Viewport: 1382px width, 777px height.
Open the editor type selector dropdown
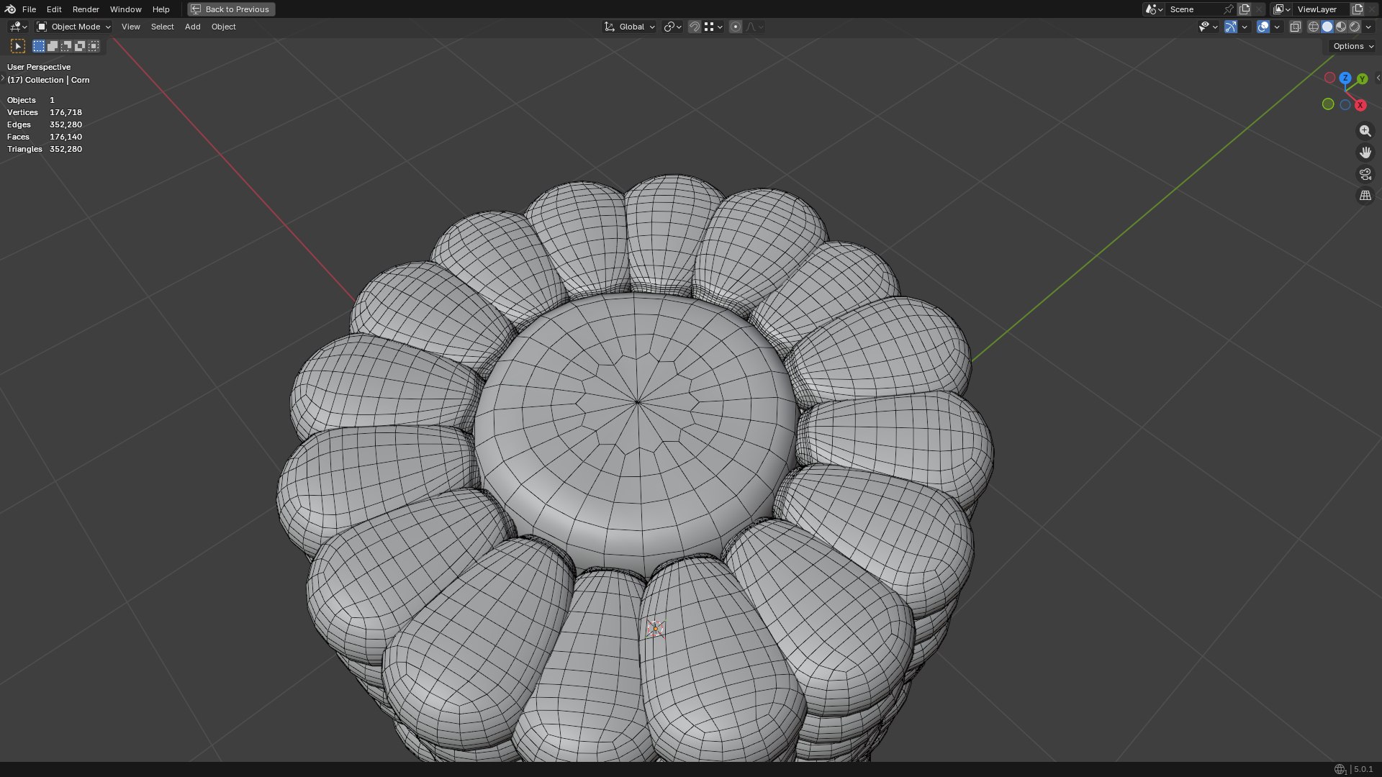18,27
